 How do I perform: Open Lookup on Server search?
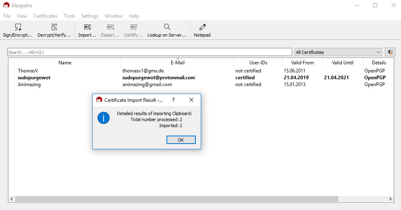[x=167, y=30]
